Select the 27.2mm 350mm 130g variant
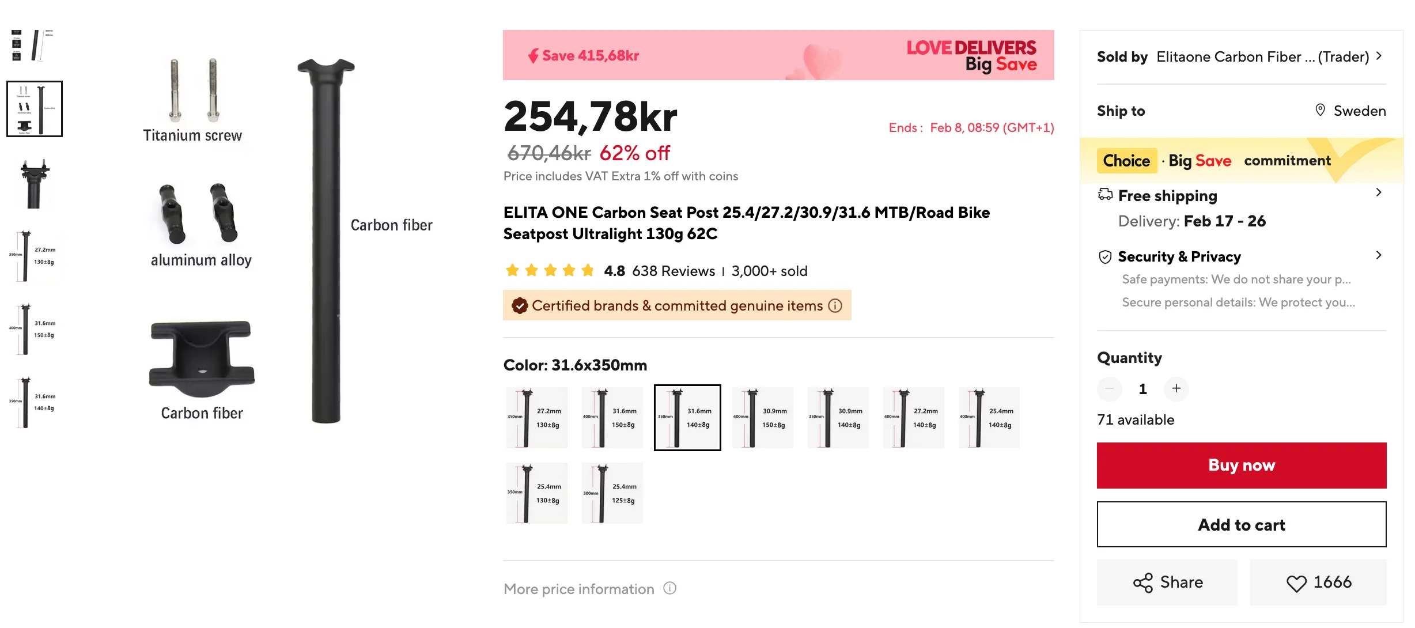1415x628 pixels. coord(536,418)
